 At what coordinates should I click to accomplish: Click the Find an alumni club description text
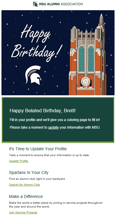click(37, 179)
